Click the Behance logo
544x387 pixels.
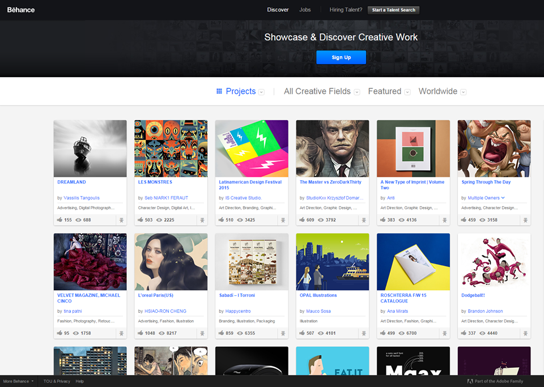(21, 10)
